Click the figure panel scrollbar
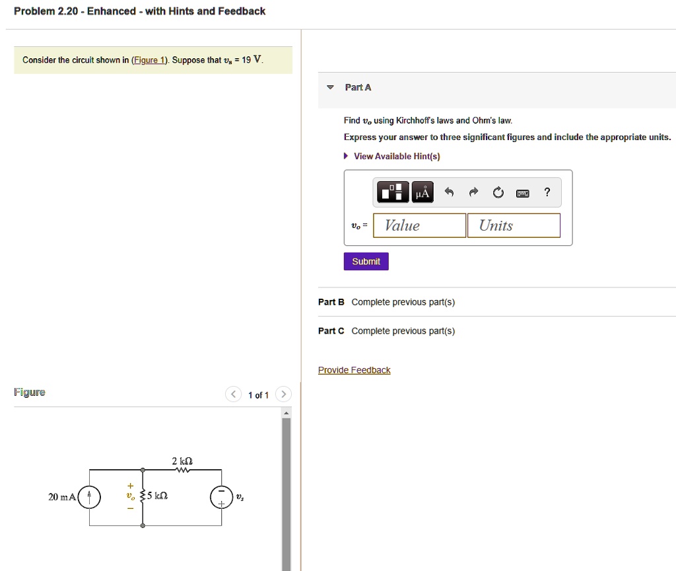676x571 pixels. click(x=285, y=489)
